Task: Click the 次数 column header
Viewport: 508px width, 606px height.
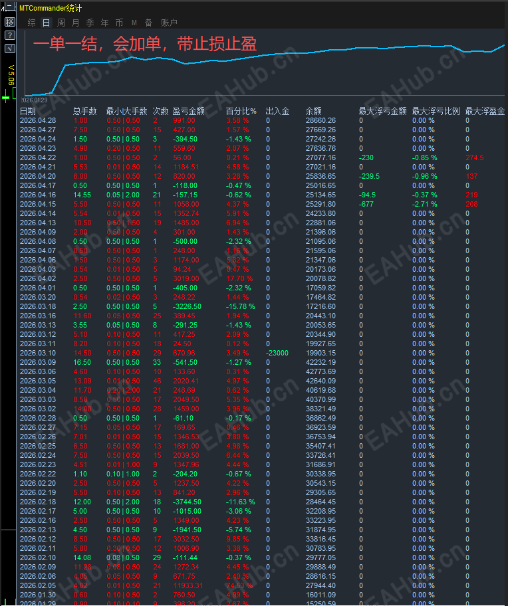Action: click(x=160, y=112)
